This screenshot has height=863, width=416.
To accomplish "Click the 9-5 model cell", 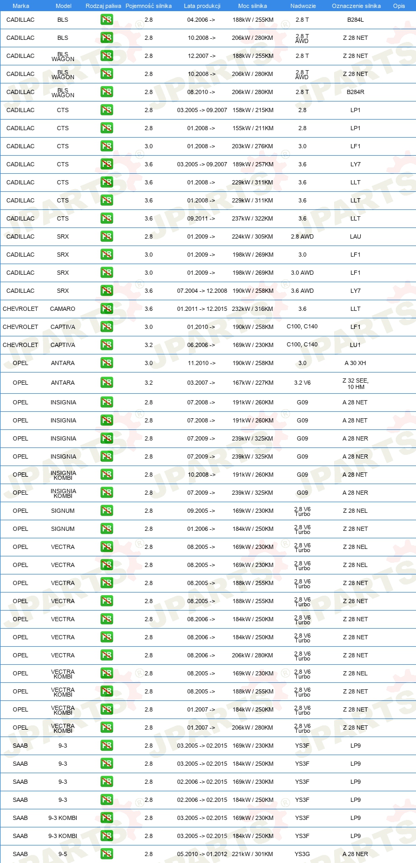I will [x=63, y=854].
